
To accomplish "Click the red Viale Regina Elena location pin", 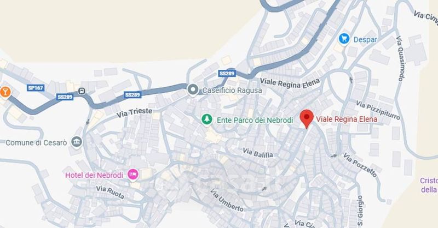I will [307, 119].
